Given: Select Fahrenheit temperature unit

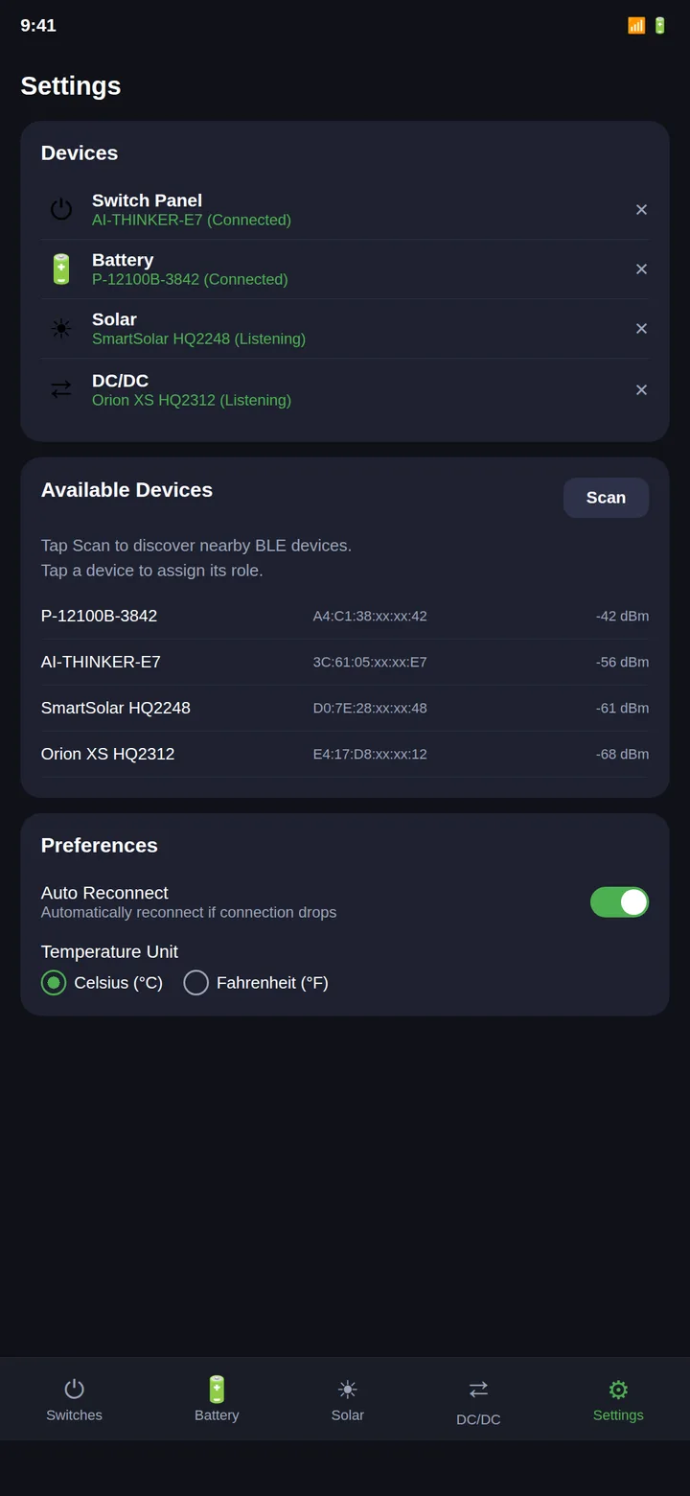Looking at the screenshot, I should (256, 983).
